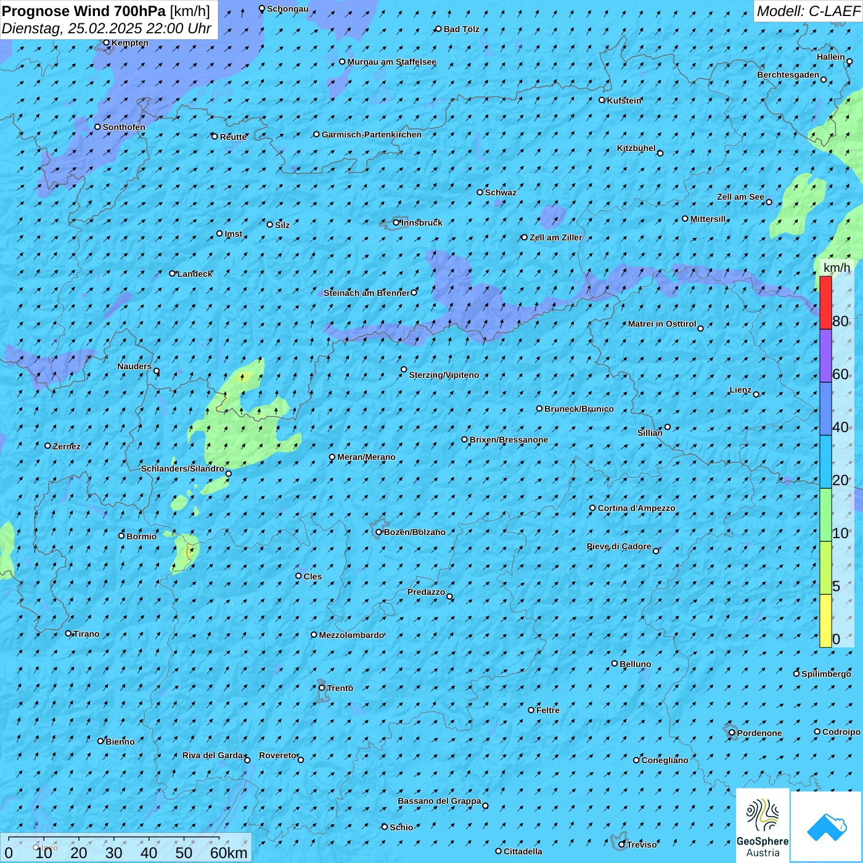Click the Trento city marker
863x863 pixels.
322,688
